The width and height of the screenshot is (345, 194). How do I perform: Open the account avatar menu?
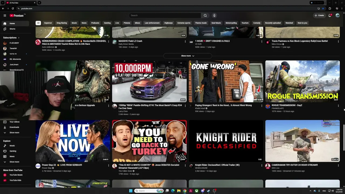(x=337, y=15)
